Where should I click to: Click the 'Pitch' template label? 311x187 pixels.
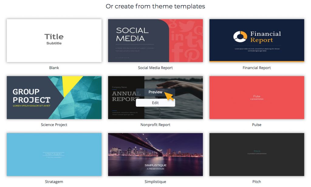(257, 182)
